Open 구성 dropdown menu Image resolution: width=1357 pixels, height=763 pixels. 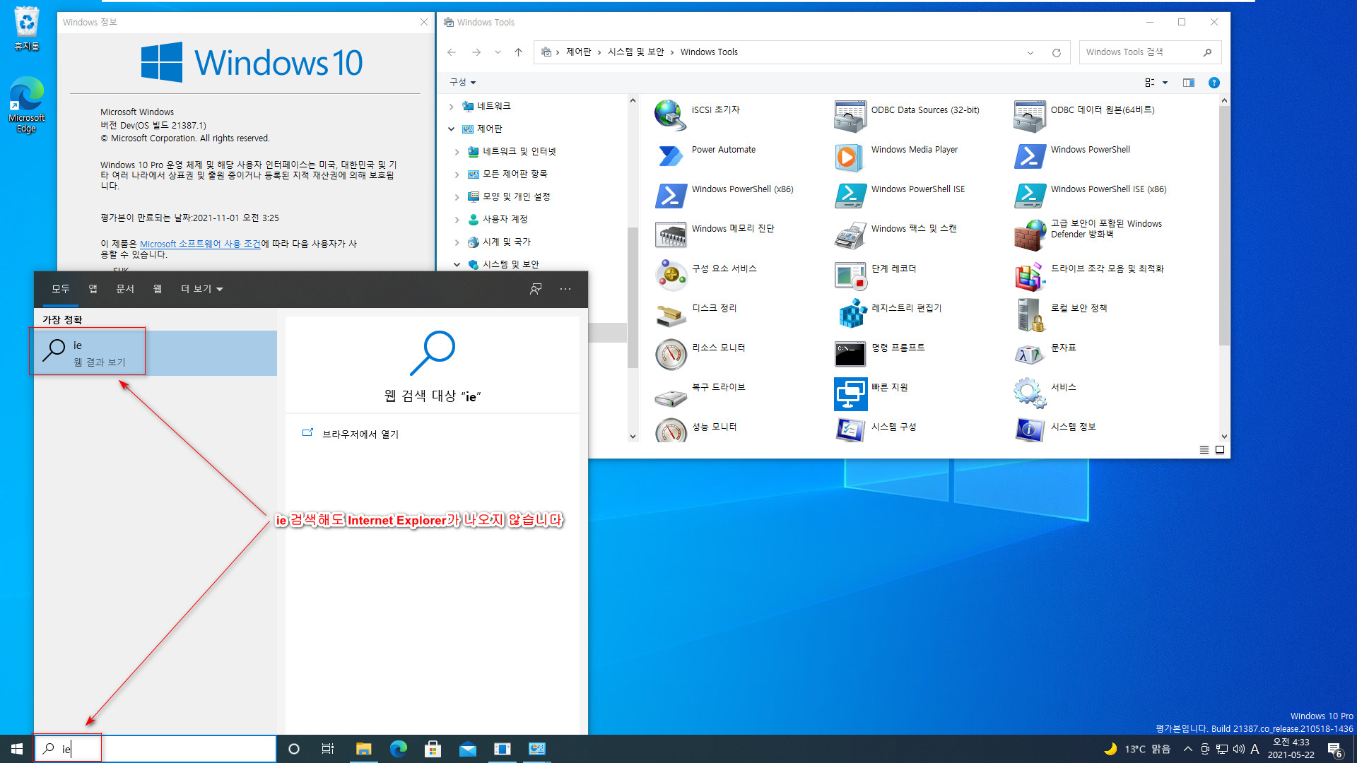pyautogui.click(x=463, y=83)
